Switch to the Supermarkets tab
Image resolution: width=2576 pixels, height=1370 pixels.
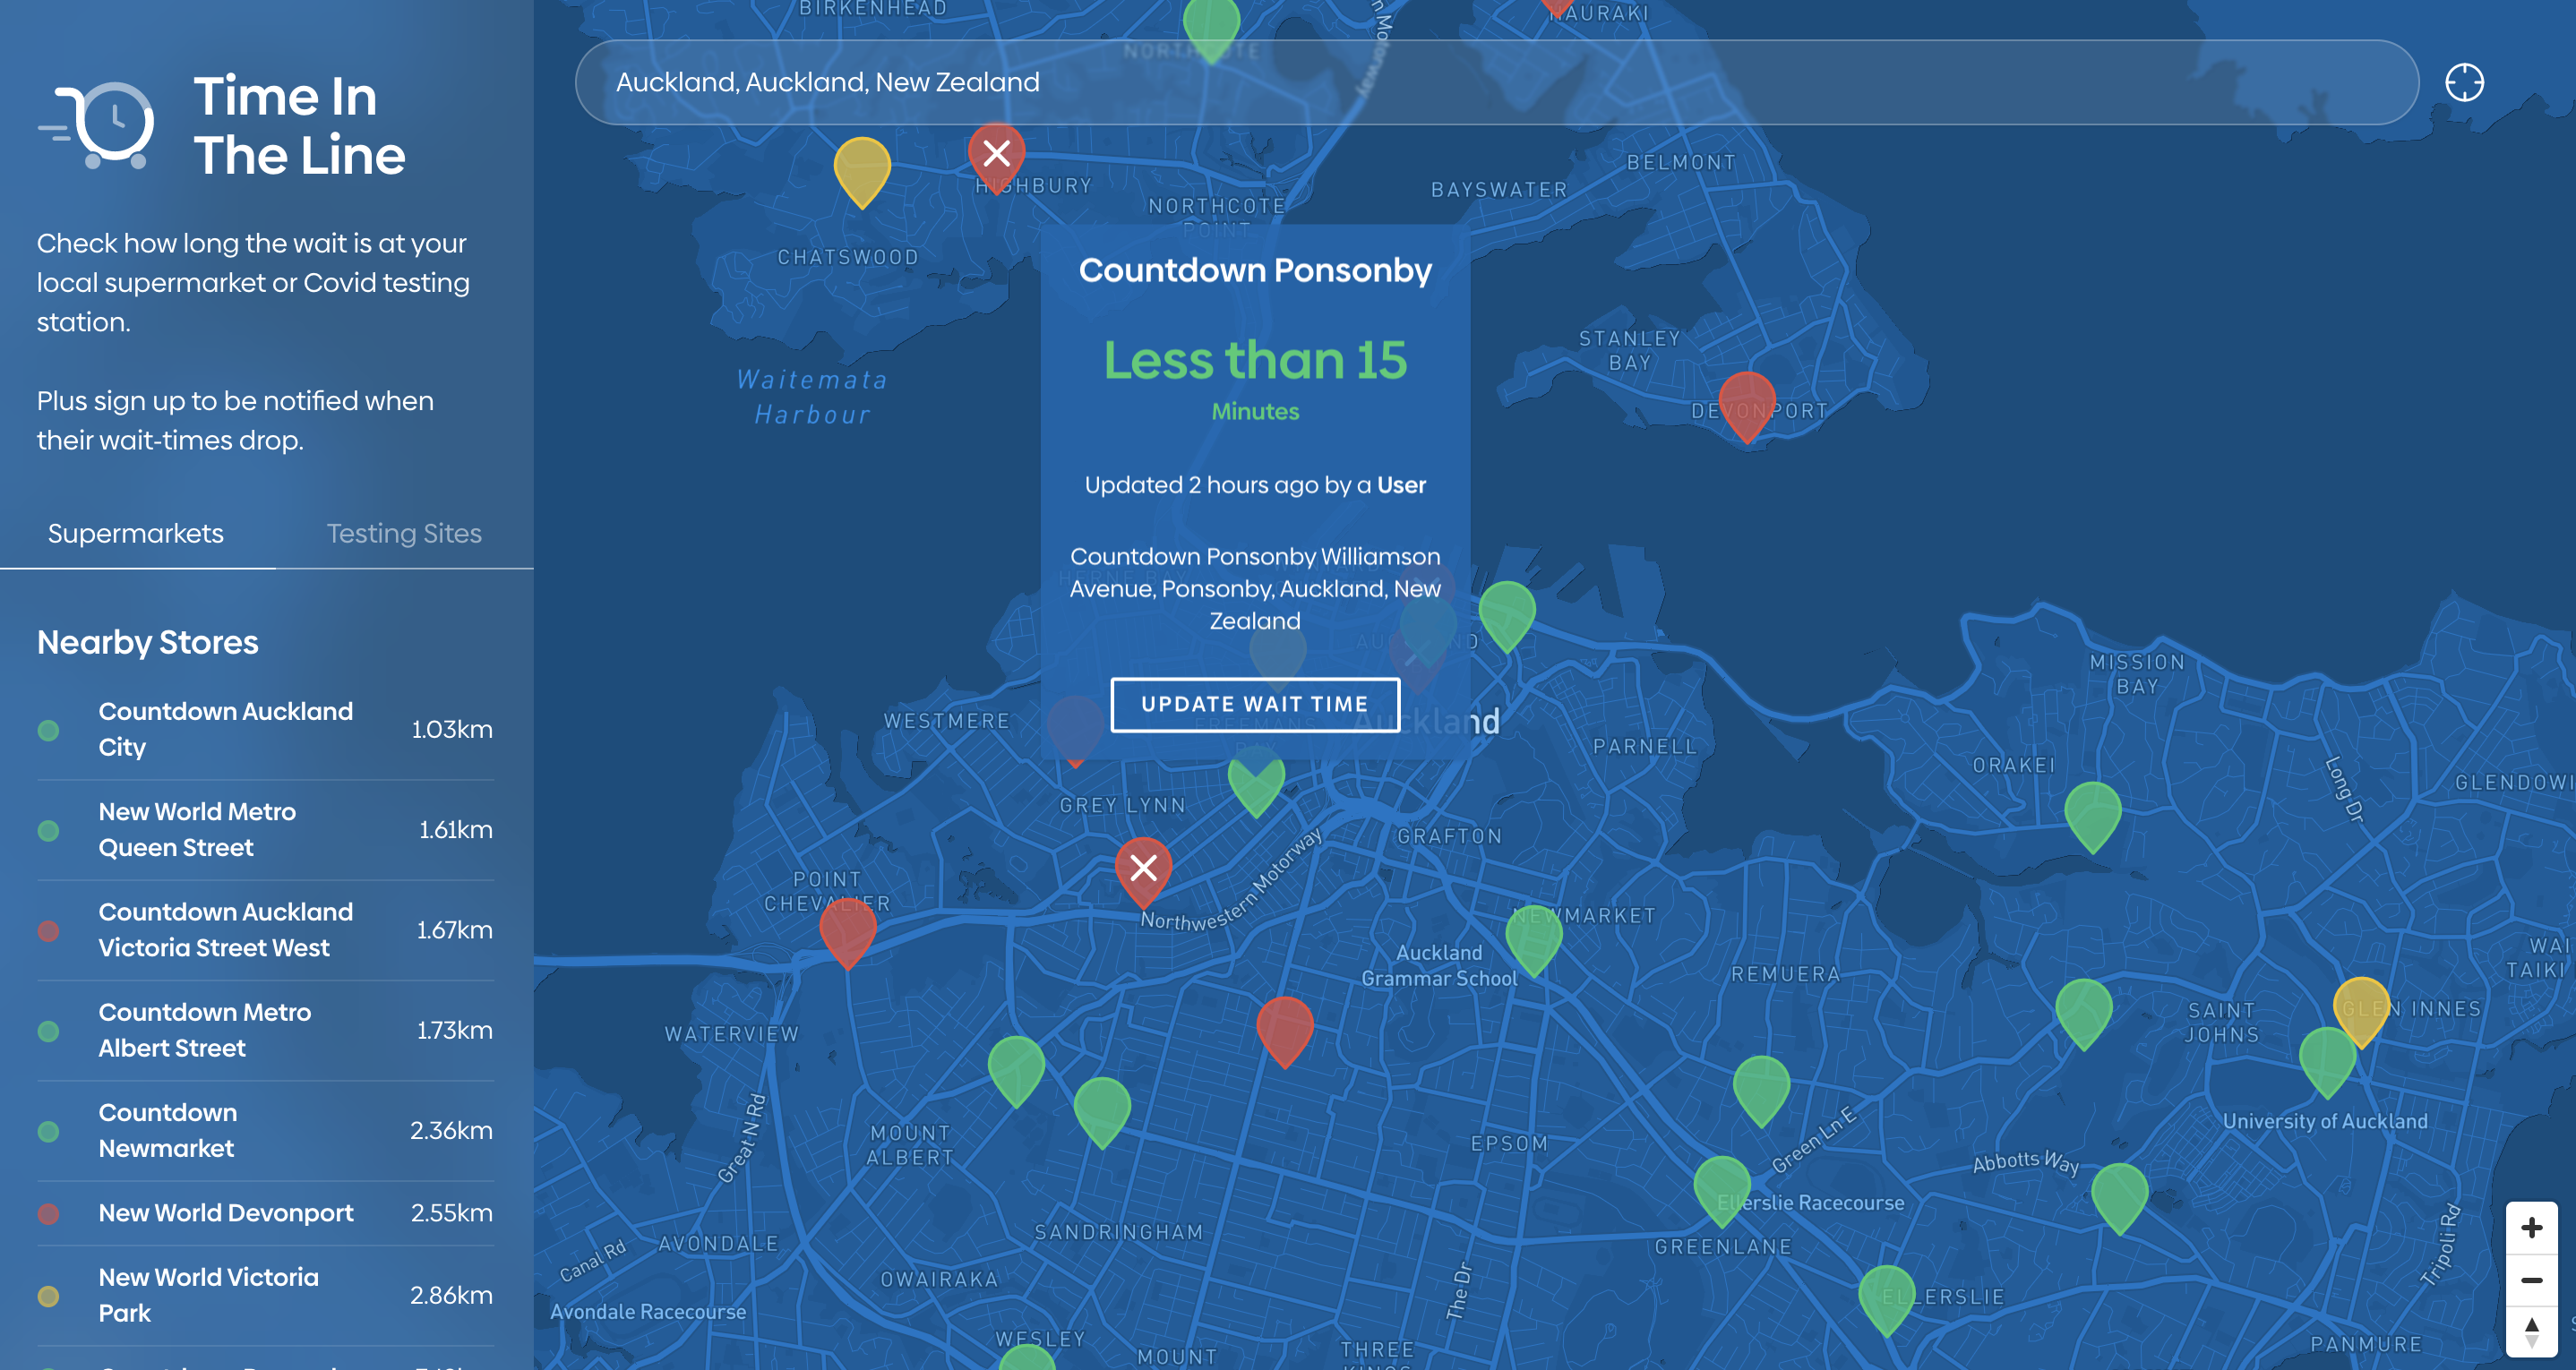[136, 533]
